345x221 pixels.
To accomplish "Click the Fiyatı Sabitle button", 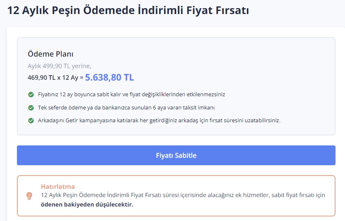I will click(176, 155).
